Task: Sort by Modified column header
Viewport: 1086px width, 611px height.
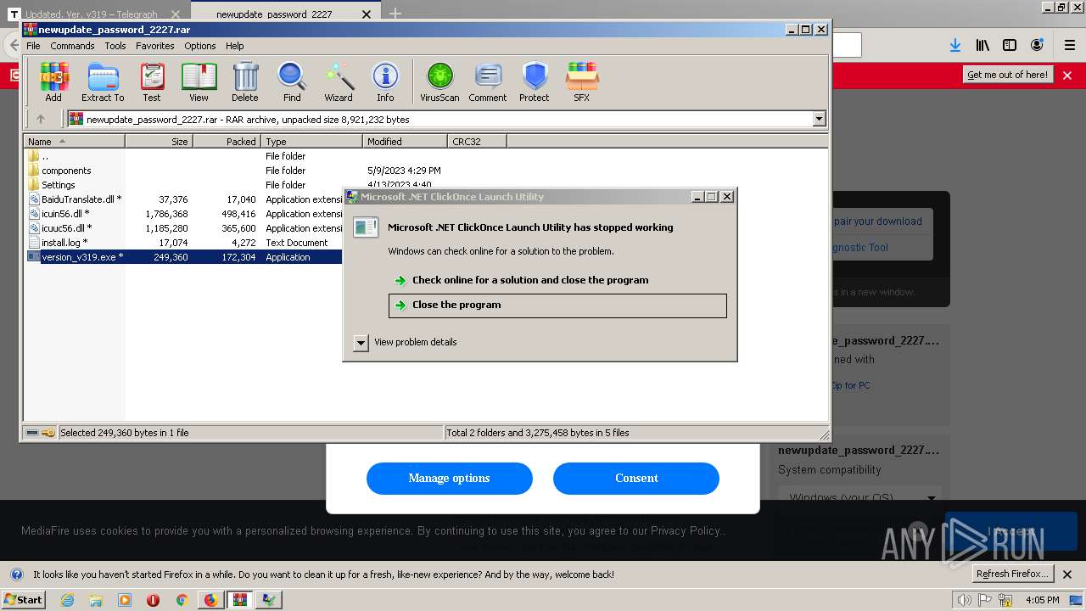Action: 406,142
